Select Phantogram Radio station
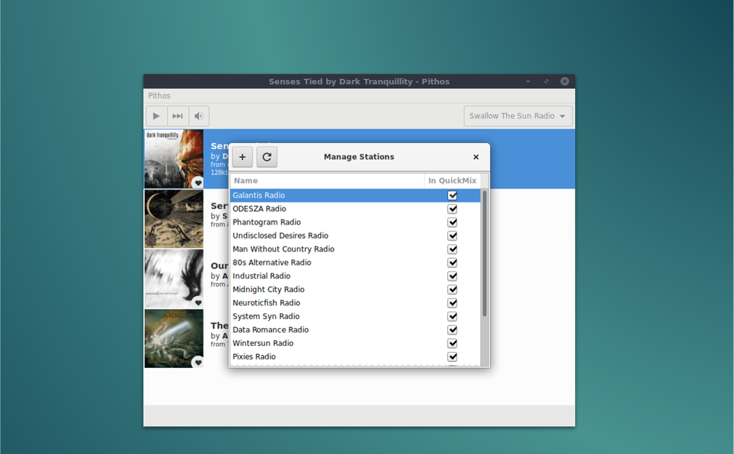This screenshot has width=734, height=454. pos(355,222)
